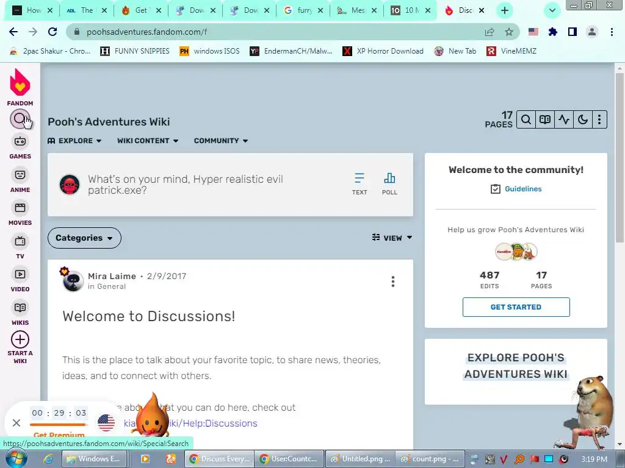625x468 pixels.
Task: Switch to the Mes tab
Action: click(356, 11)
